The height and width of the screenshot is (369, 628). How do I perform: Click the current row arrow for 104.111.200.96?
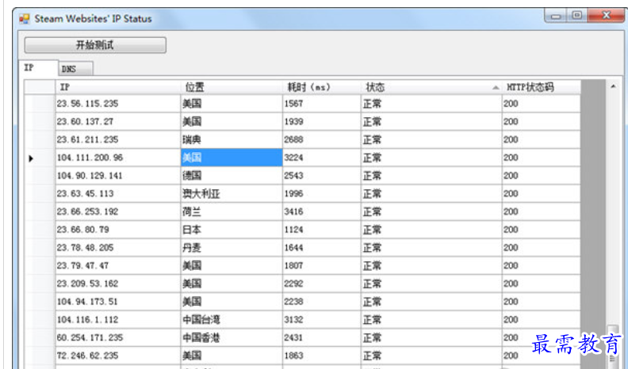(31, 158)
